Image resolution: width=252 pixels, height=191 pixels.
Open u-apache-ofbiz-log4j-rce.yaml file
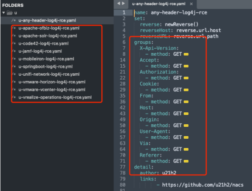(49, 28)
